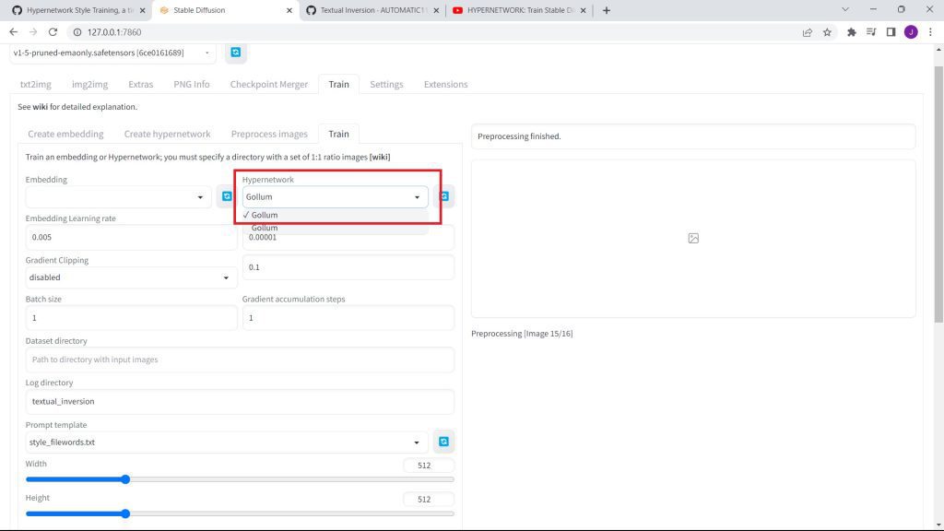Click the Width slider handle
The height and width of the screenshot is (531, 944).
[x=125, y=479]
